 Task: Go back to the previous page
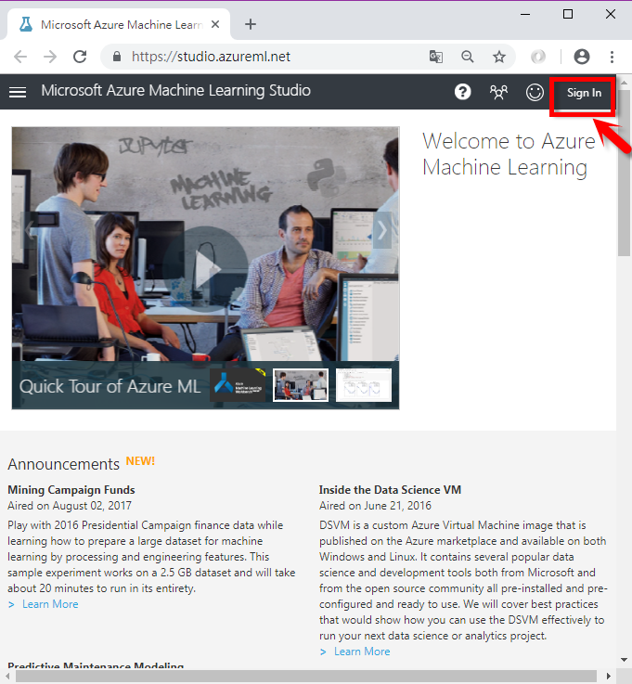pyautogui.click(x=20, y=57)
